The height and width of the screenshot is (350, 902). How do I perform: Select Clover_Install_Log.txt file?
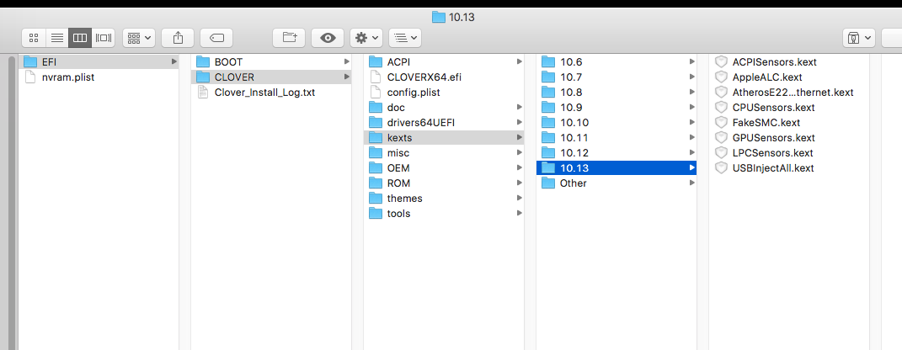[271, 92]
